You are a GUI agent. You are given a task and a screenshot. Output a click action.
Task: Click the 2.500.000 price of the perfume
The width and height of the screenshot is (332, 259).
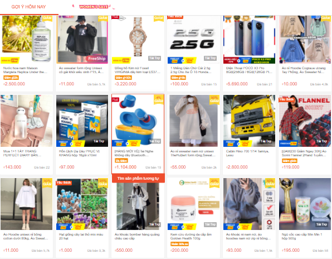click(14, 84)
